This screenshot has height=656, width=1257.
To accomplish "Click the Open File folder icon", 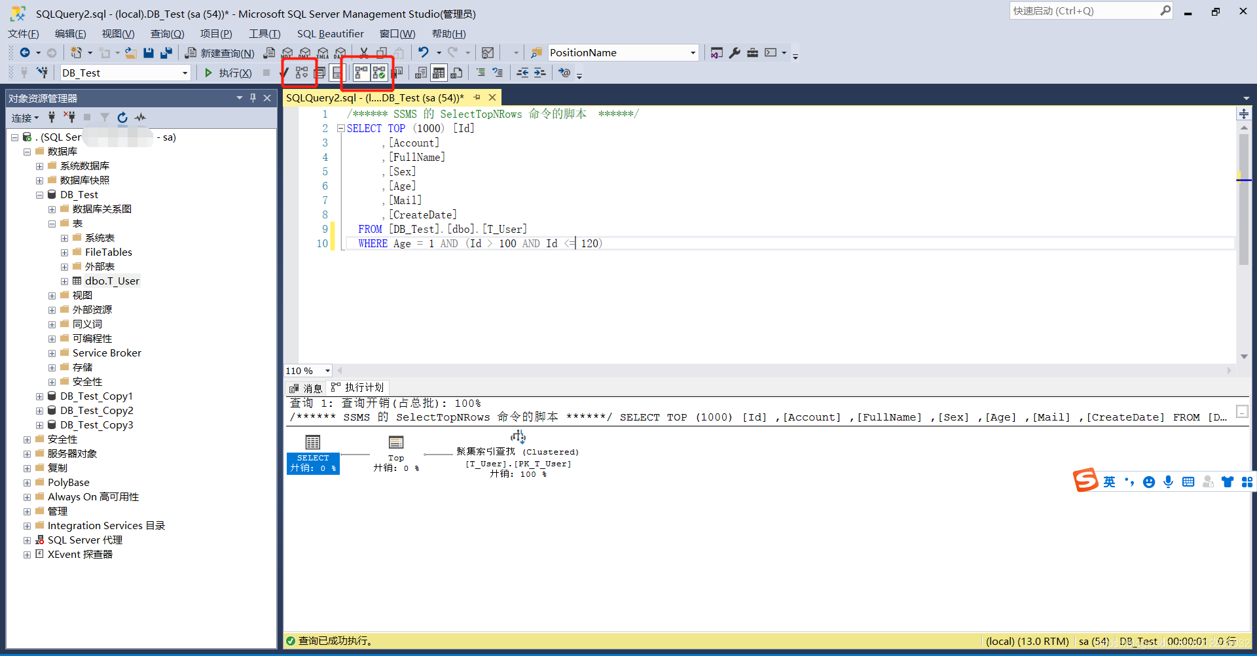I will pos(131,52).
